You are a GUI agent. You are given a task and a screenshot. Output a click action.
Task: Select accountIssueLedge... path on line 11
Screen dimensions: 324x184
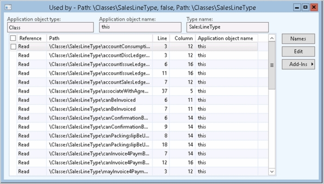pyautogui.click(x=100, y=73)
